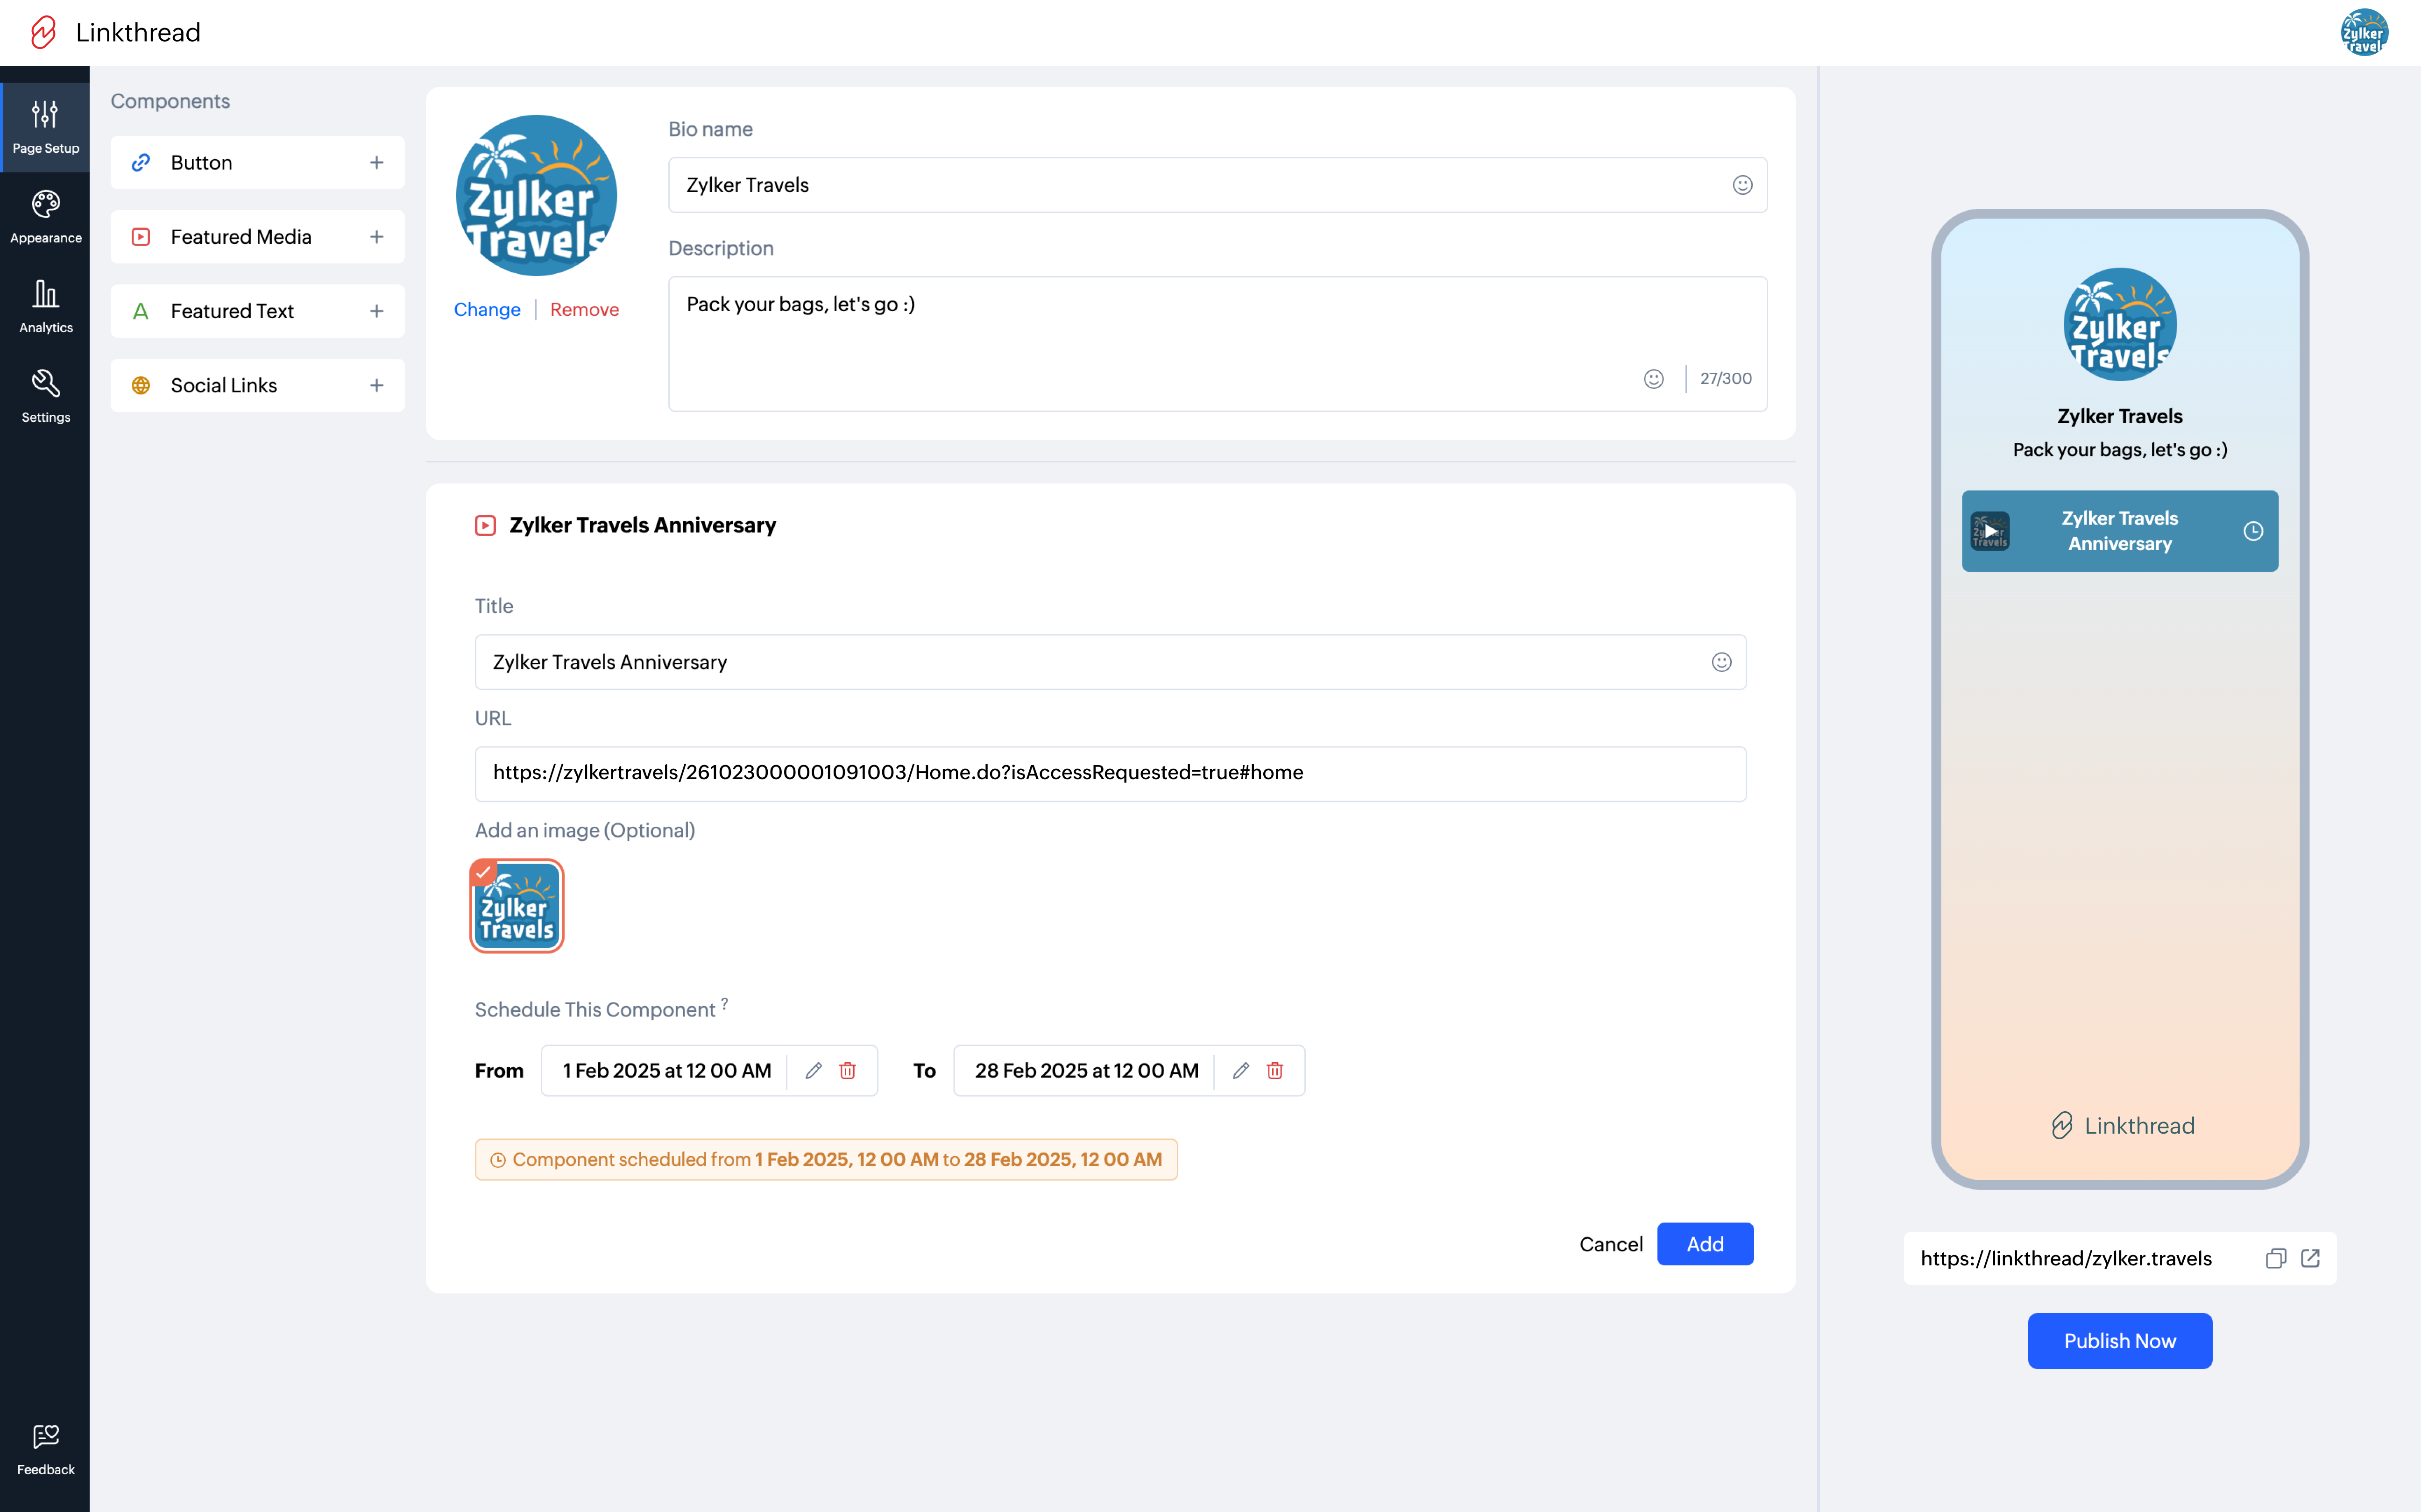Open emoji picker in Bio name field
Image resolution: width=2421 pixels, height=1512 pixels.
tap(1742, 185)
